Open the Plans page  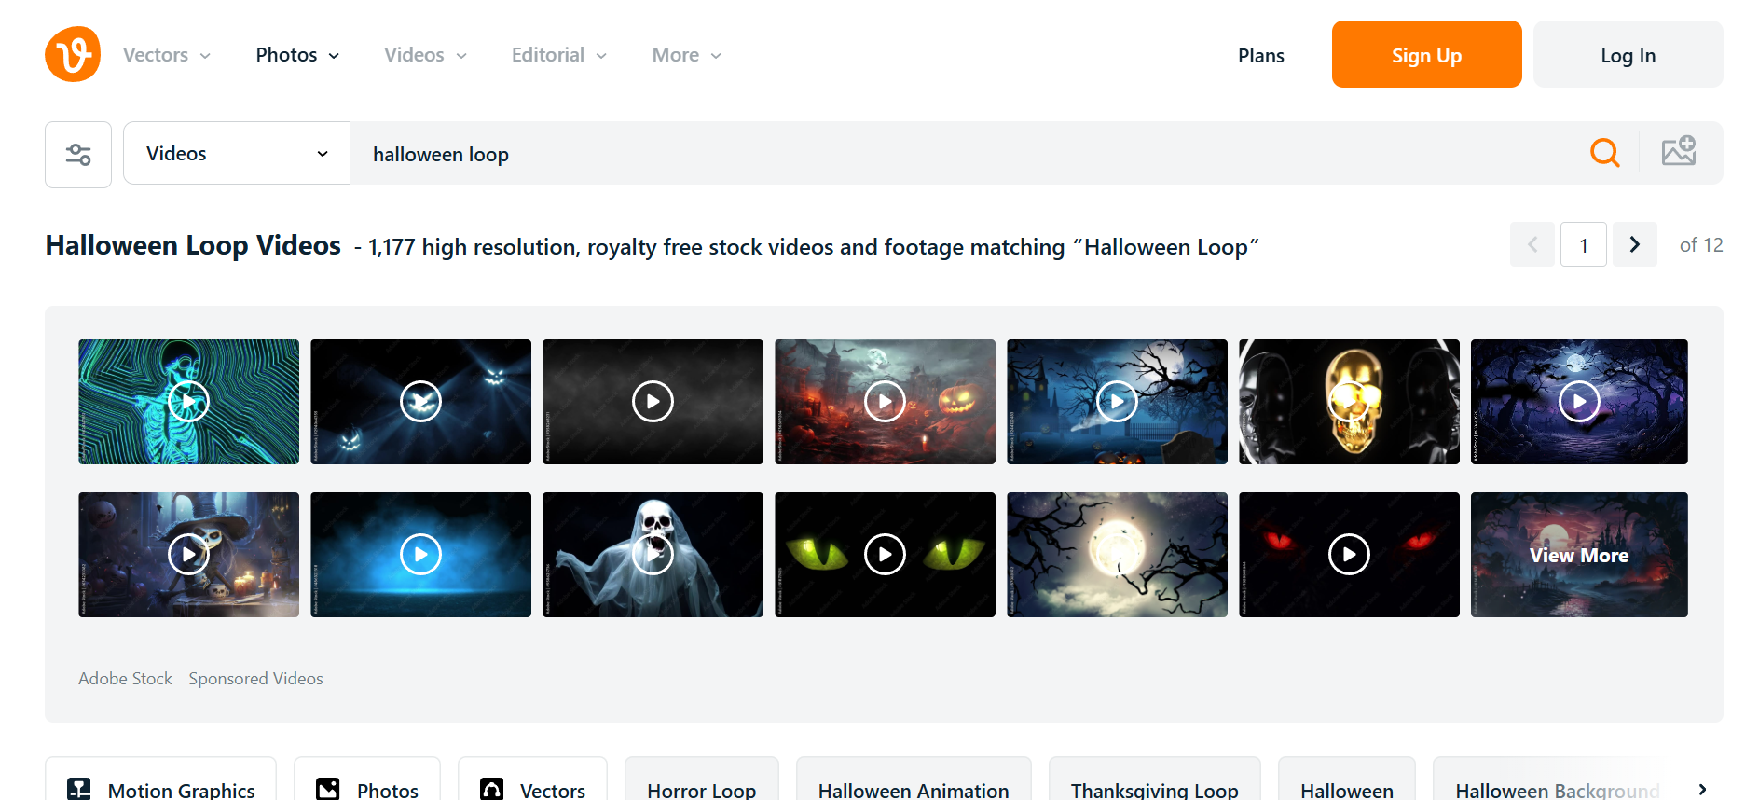(x=1261, y=56)
